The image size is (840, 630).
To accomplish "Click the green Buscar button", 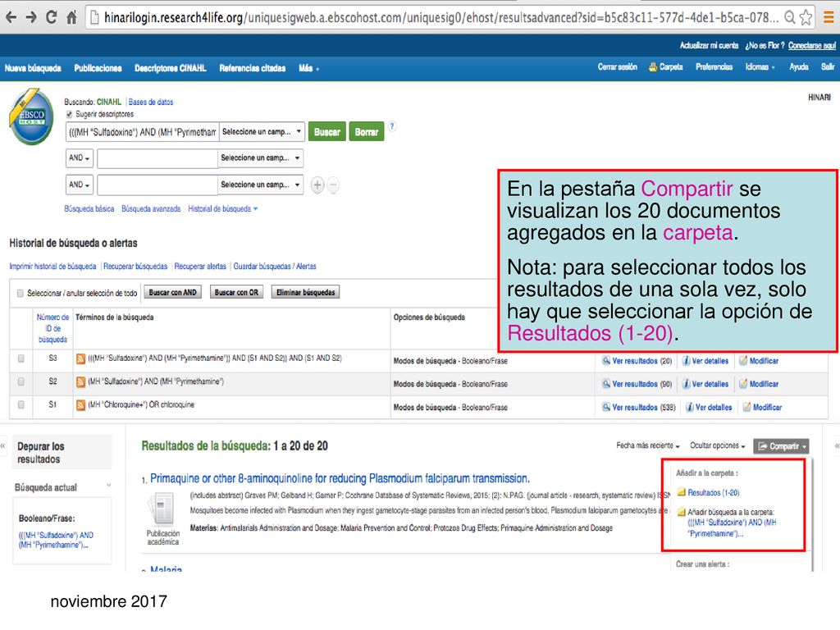I will click(x=326, y=132).
